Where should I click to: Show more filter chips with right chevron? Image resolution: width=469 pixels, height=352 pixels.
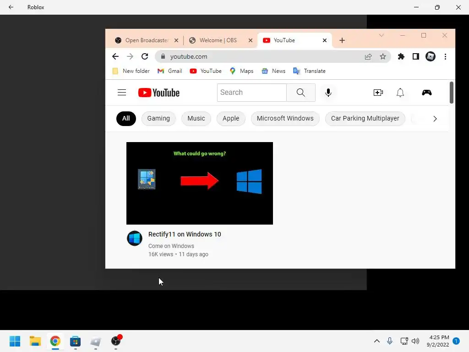pyautogui.click(x=435, y=119)
